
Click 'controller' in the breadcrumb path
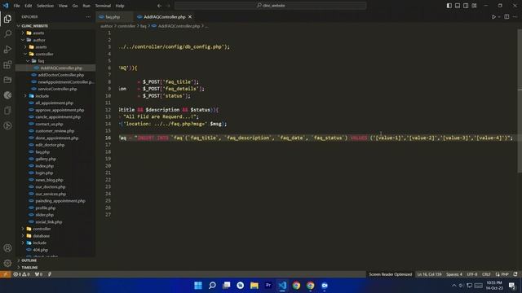126,26
